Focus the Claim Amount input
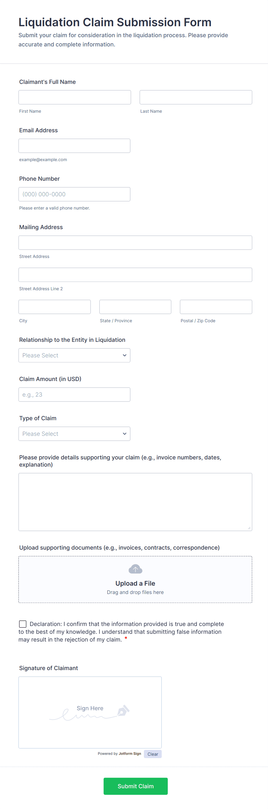Viewport: 268px width, 809px height. (74, 395)
